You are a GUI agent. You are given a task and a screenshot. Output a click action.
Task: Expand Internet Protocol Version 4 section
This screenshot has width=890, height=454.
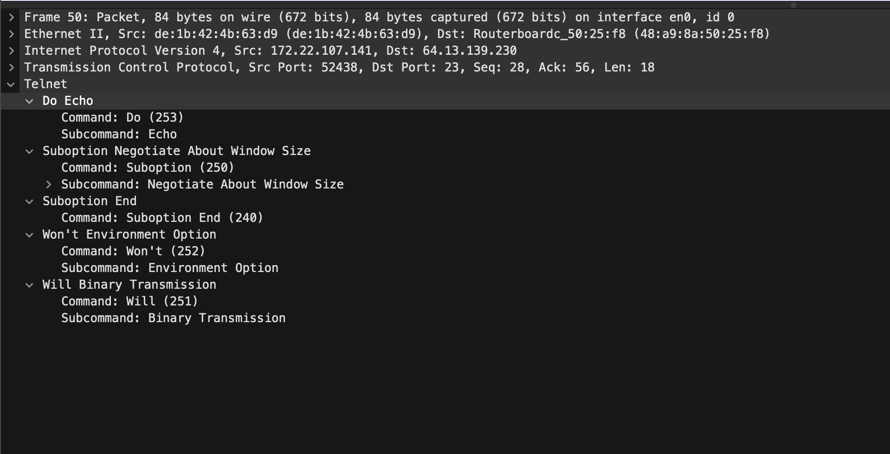click(12, 51)
